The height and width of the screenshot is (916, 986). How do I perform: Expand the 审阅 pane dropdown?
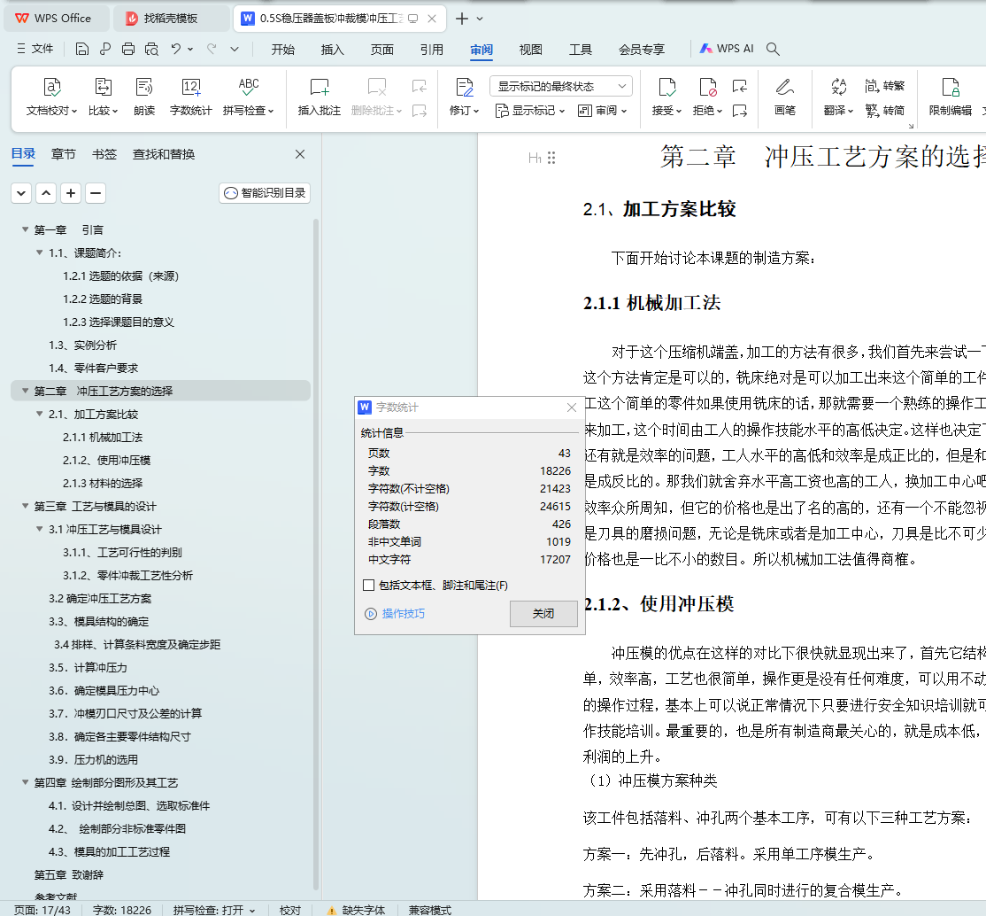603,111
